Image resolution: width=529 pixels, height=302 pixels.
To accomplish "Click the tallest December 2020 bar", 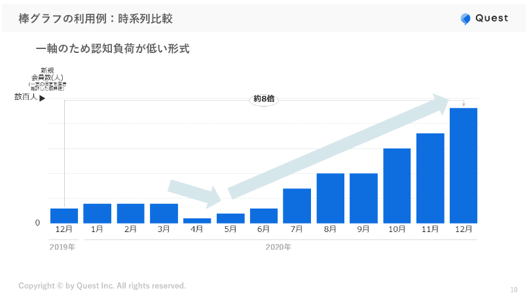I will [x=464, y=165].
